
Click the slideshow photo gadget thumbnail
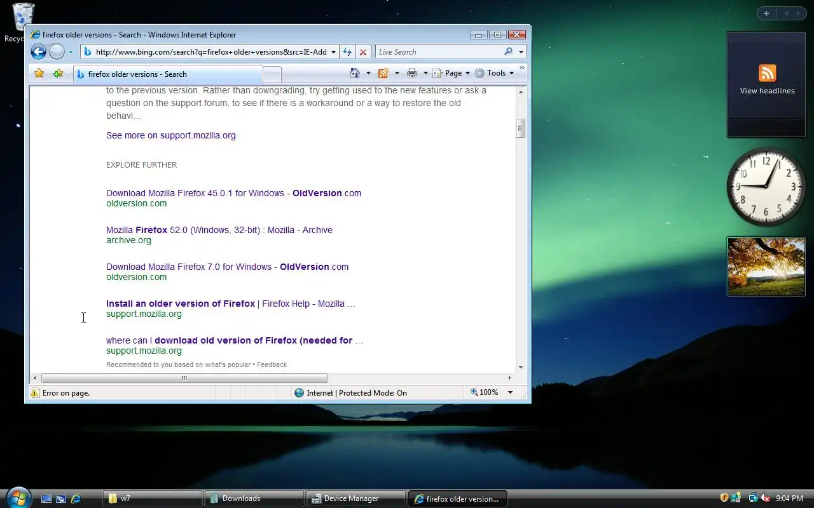[766, 267]
